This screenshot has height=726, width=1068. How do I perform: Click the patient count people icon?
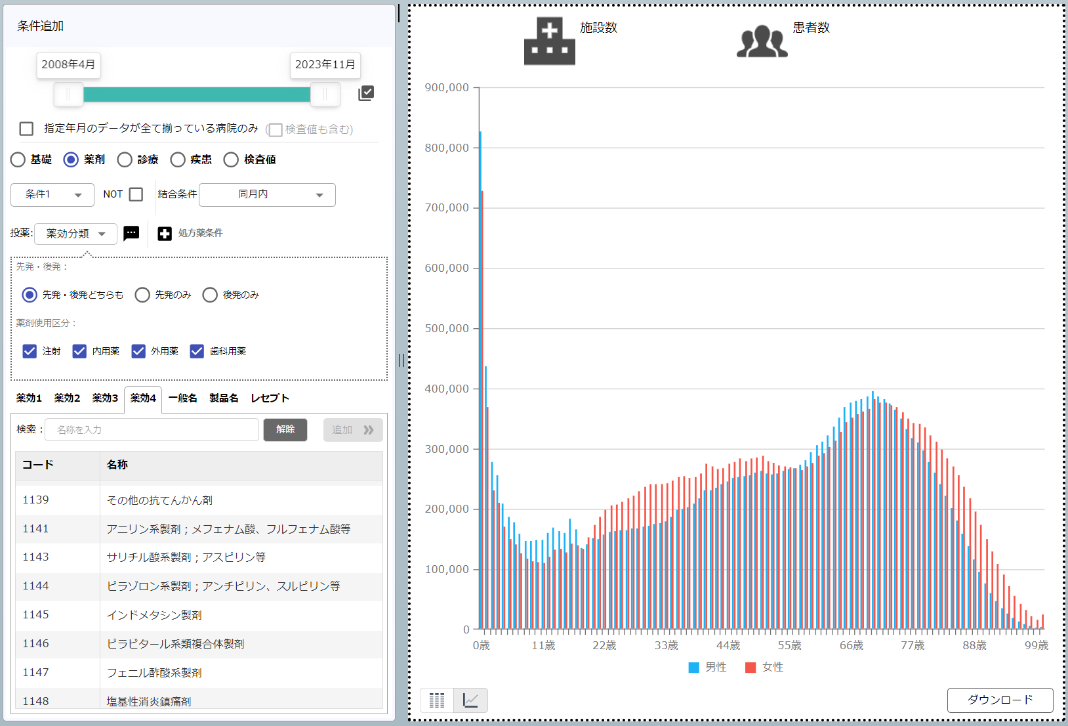pyautogui.click(x=762, y=41)
